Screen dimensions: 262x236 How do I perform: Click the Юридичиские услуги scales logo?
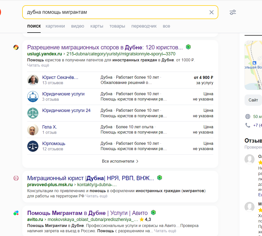pos(33,96)
